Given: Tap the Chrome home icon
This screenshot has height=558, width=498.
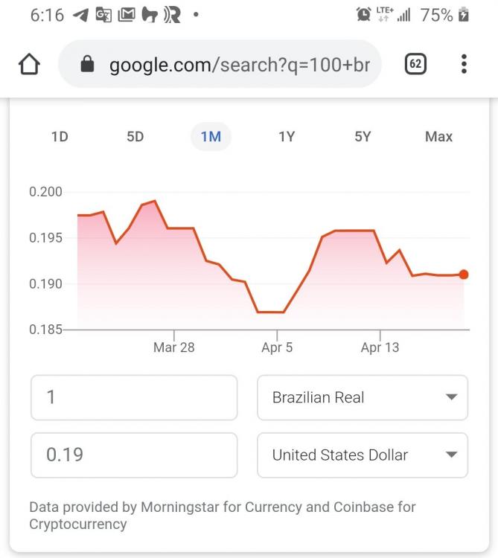Looking at the screenshot, I should tap(29, 64).
